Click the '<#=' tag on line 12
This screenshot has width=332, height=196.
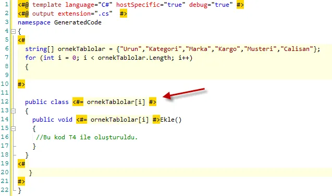pos(78,102)
